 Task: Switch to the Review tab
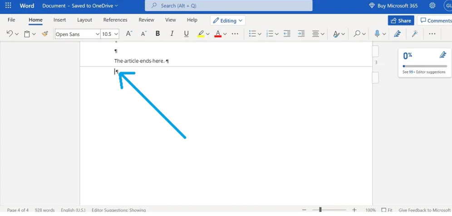point(147,20)
